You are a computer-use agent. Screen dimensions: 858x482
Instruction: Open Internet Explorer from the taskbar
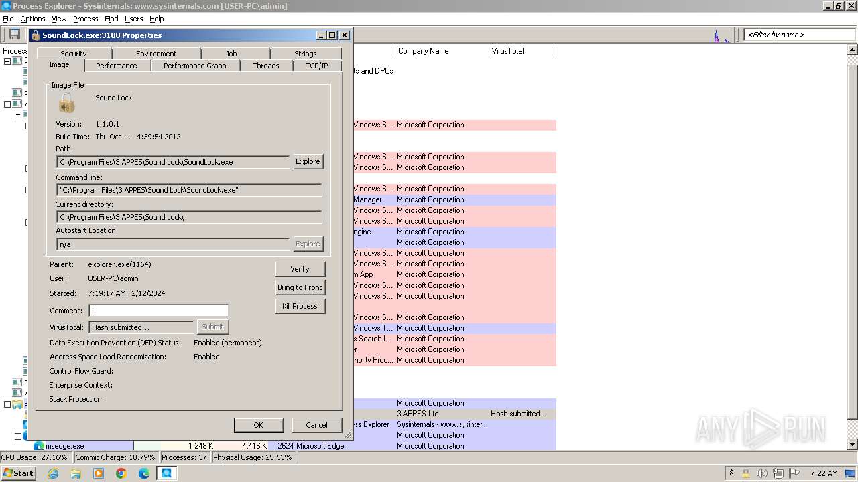(x=54, y=473)
